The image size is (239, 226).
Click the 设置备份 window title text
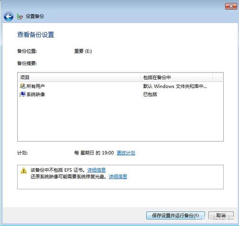(x=35, y=16)
